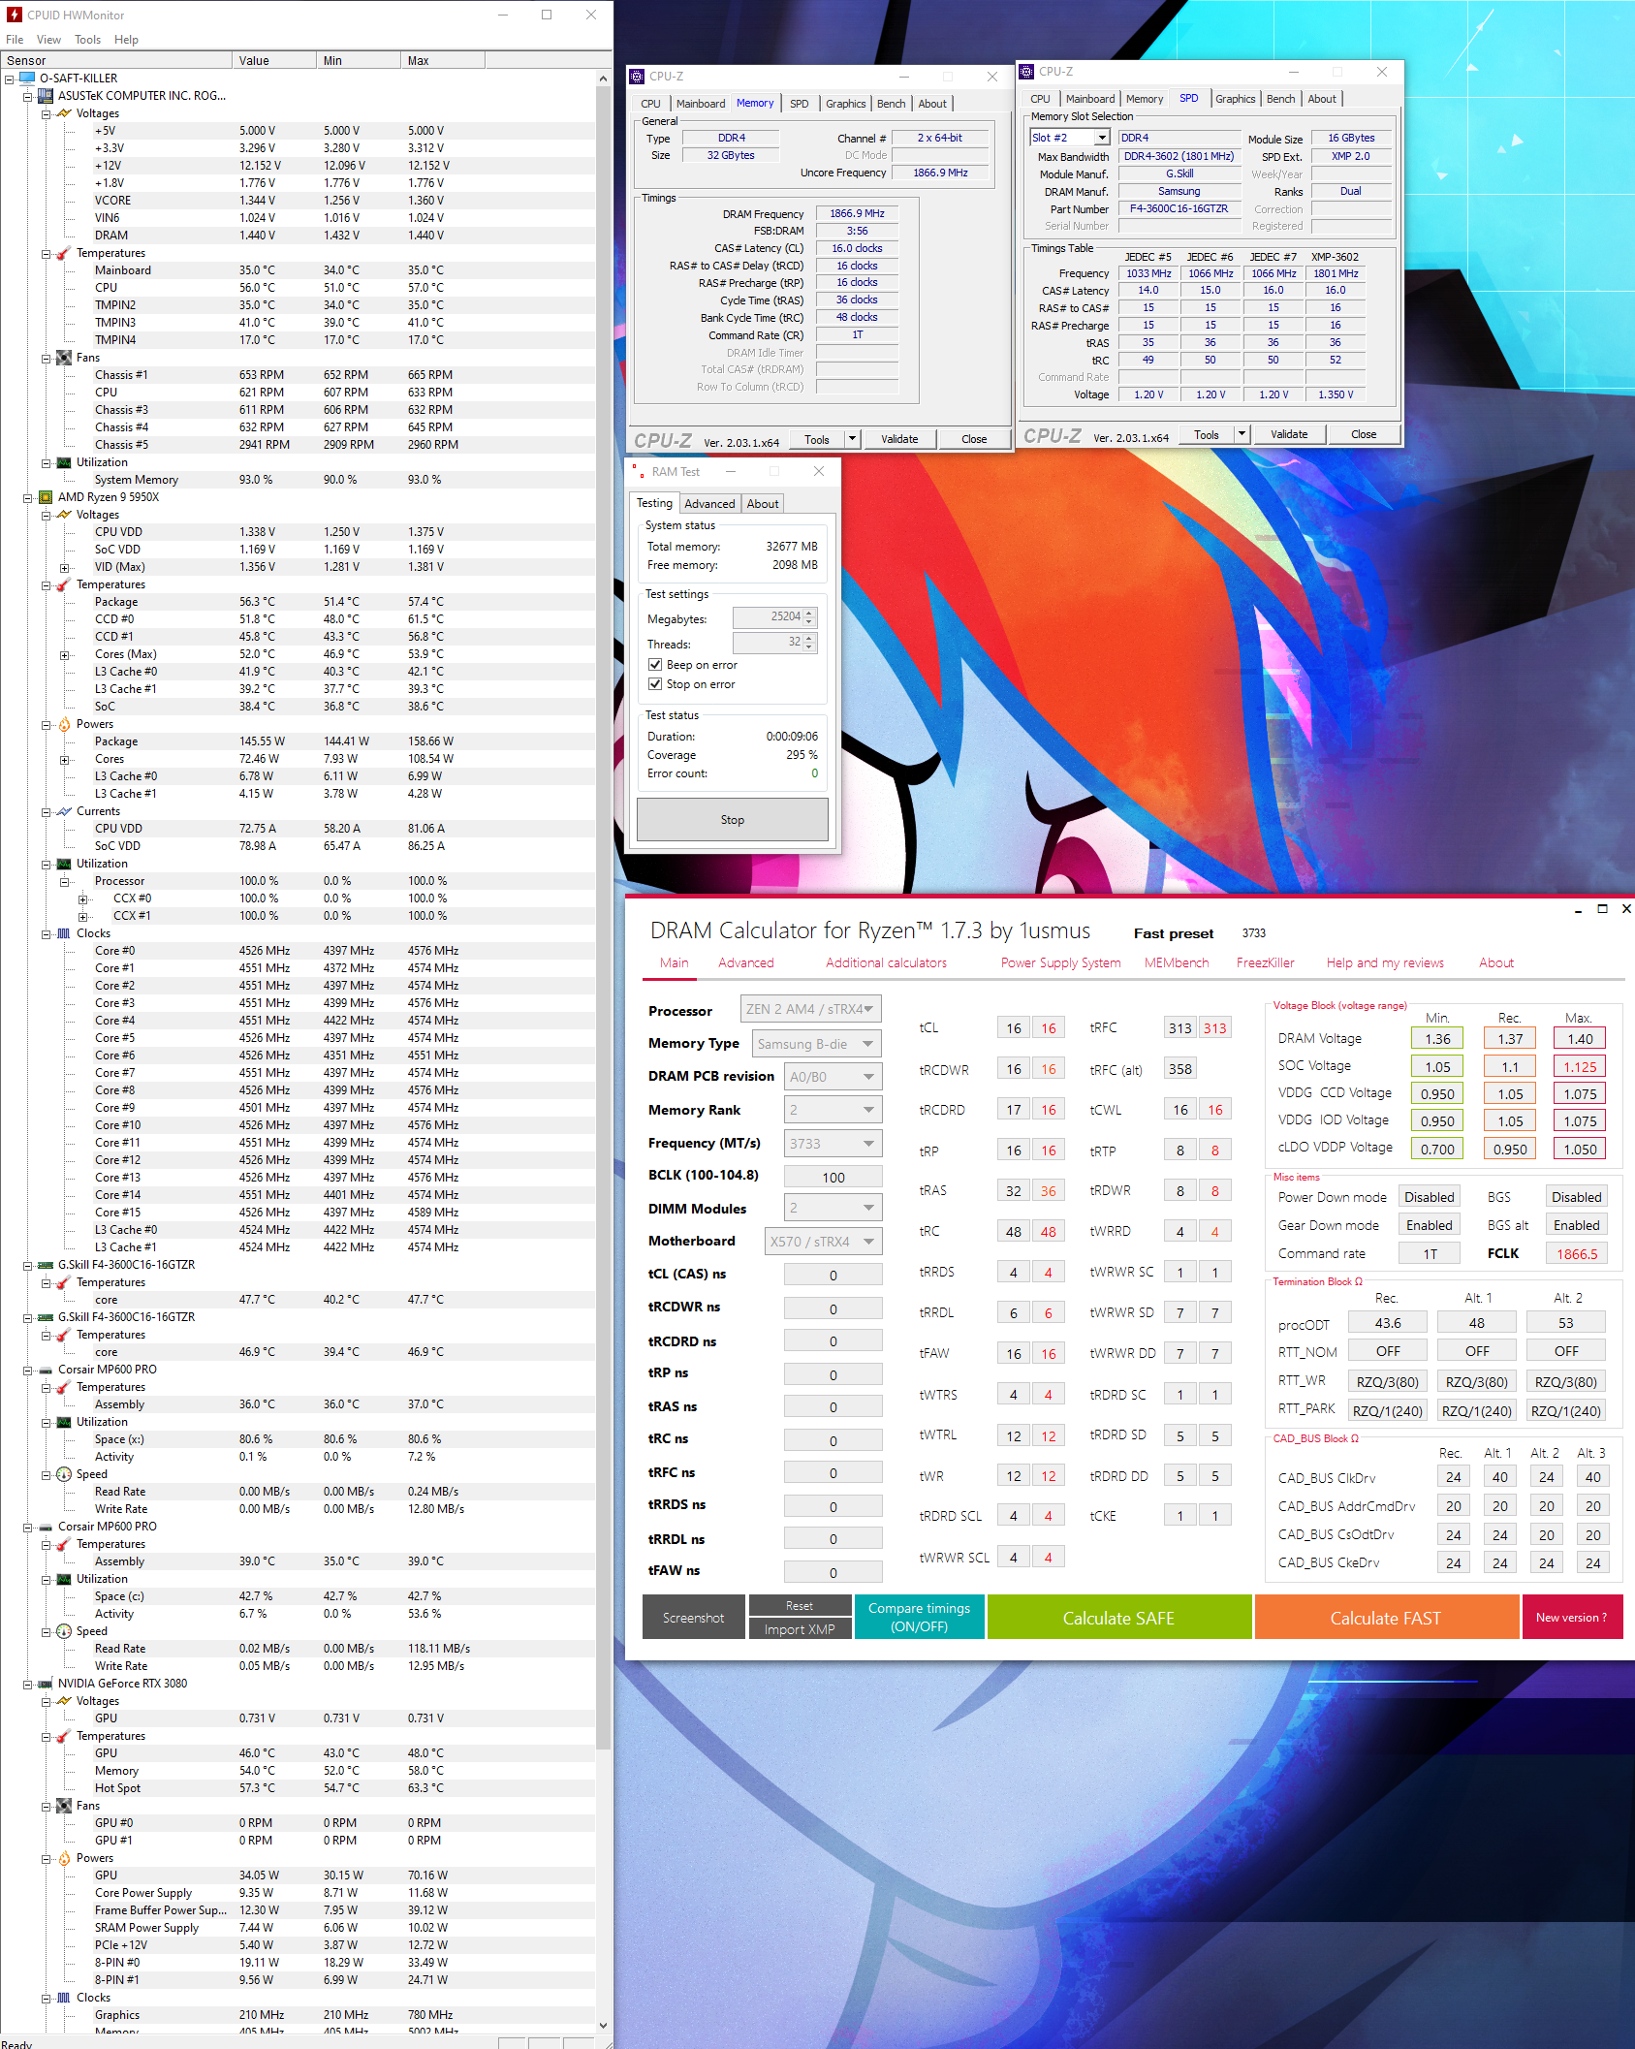The height and width of the screenshot is (2049, 1635).
Task: Click the RAM Test window title icon
Action: point(637,471)
